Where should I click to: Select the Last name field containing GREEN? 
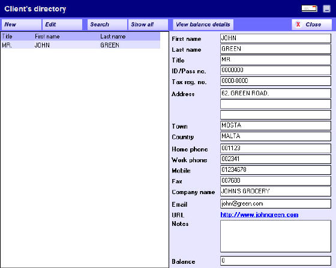(x=275, y=49)
